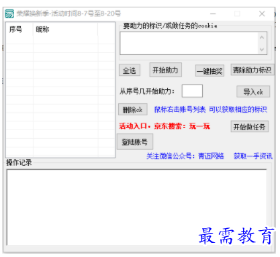
Task: Click 获取一手资讯 text
Action: [253, 156]
